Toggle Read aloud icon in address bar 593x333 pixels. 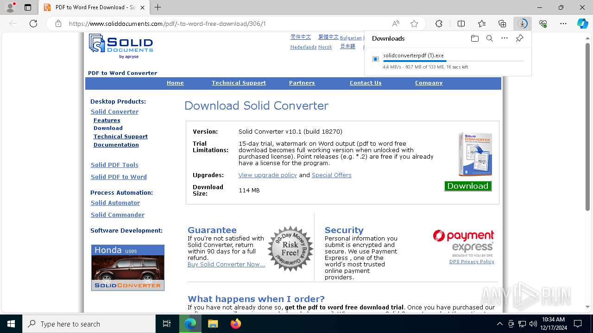point(396,24)
